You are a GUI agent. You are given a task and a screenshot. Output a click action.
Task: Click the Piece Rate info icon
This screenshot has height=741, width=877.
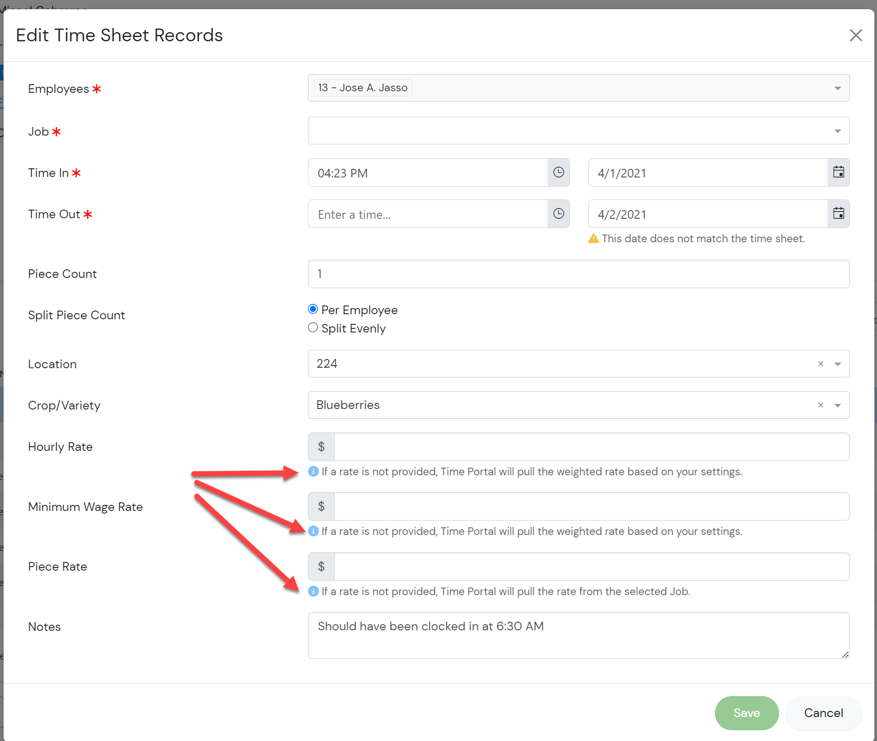(314, 592)
